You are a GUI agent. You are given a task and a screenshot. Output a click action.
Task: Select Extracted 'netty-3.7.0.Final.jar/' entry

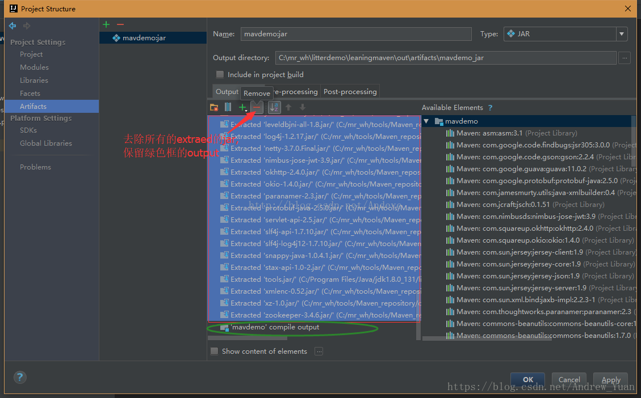click(315, 148)
